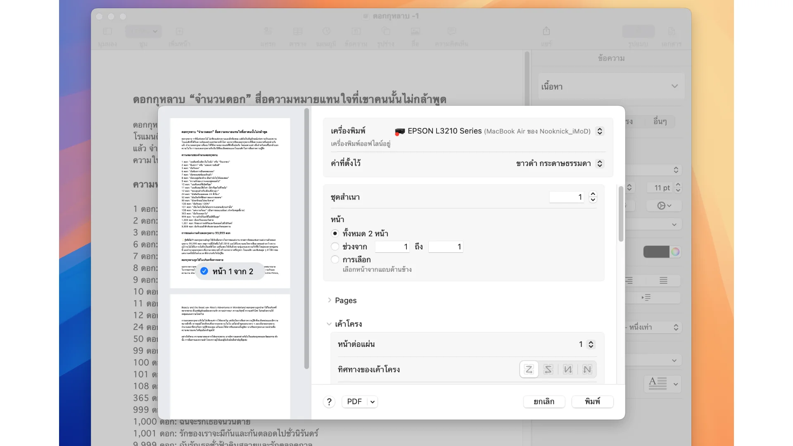Select N-pattern layout direction icon
The image size is (793, 446).
click(x=587, y=369)
